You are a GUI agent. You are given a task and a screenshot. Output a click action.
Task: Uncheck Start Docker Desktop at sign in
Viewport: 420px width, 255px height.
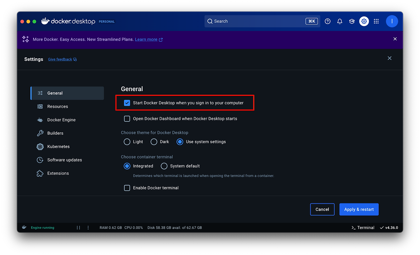(x=127, y=103)
